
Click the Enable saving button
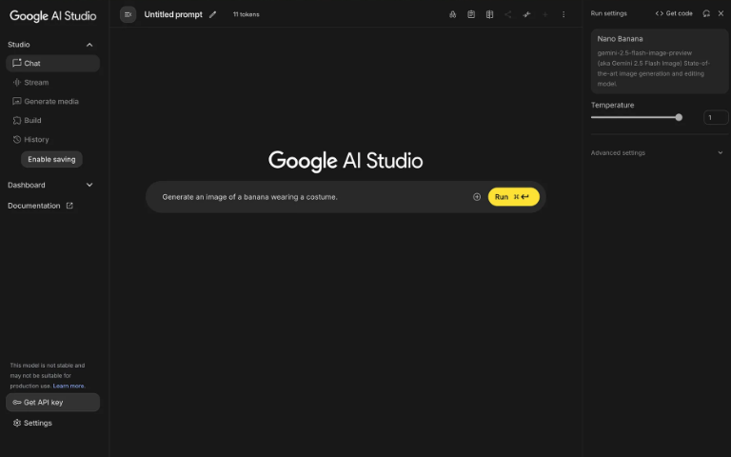(x=51, y=160)
